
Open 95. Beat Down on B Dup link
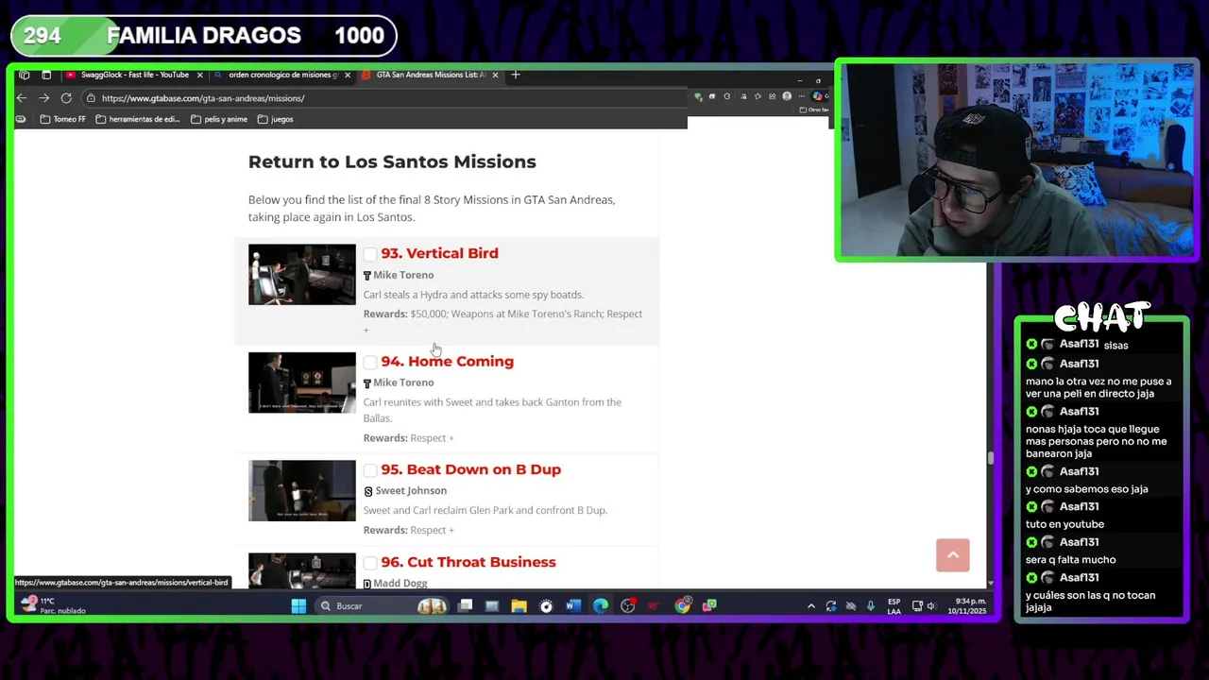pos(470,469)
